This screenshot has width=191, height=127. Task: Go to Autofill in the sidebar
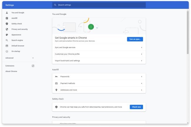click(x=14, y=18)
